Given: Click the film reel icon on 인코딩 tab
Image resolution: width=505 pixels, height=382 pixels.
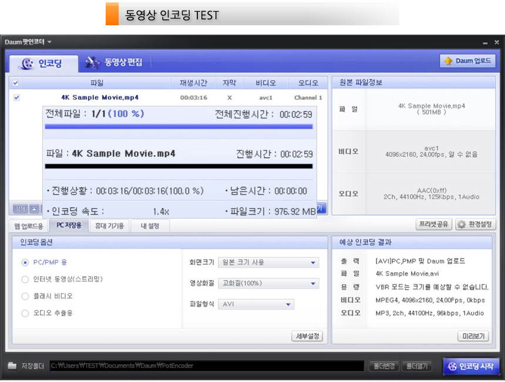Looking at the screenshot, I should (27, 63).
